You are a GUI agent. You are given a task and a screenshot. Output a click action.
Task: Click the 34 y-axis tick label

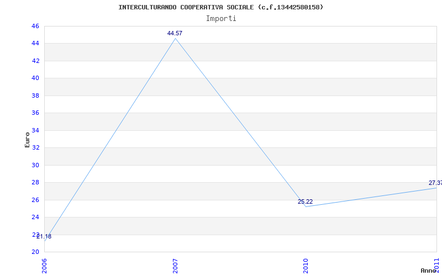pyautogui.click(x=35, y=130)
